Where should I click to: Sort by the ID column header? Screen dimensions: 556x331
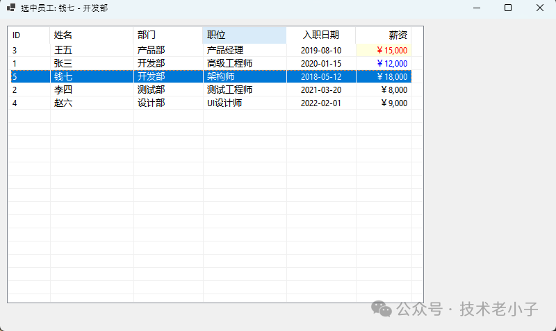28,35
